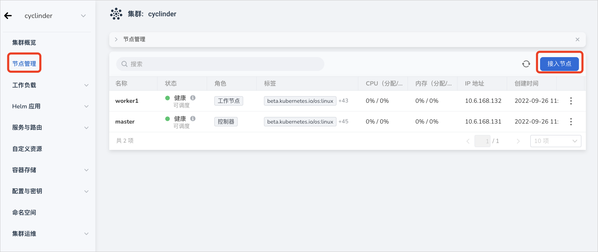Click the back arrow icon

[x=8, y=16]
